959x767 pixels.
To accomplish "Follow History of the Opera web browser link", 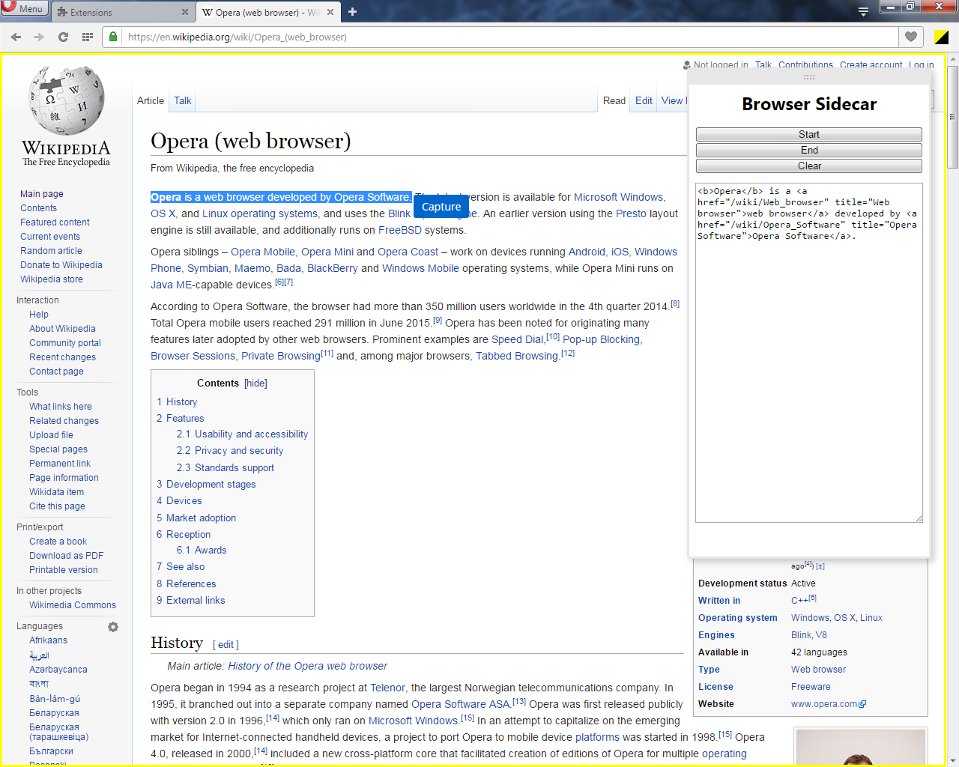I will click(308, 666).
